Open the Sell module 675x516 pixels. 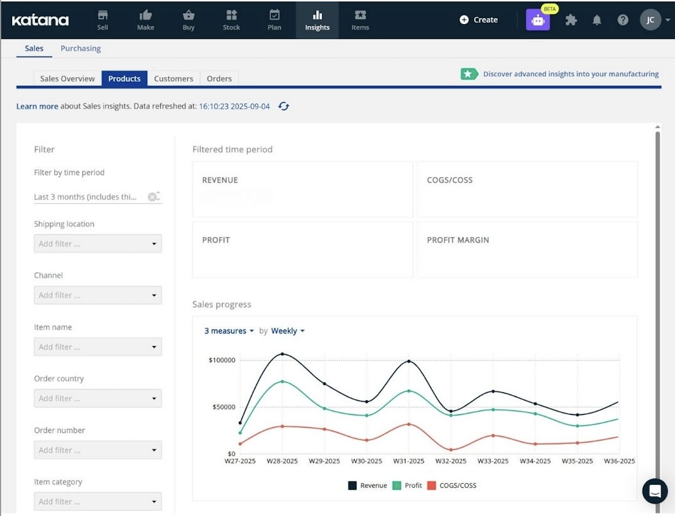tap(103, 20)
